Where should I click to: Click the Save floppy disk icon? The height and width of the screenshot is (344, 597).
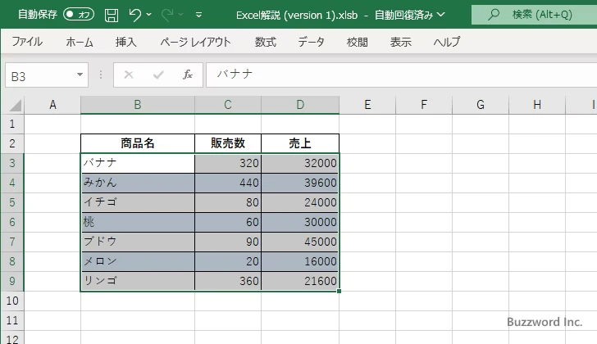pos(112,15)
